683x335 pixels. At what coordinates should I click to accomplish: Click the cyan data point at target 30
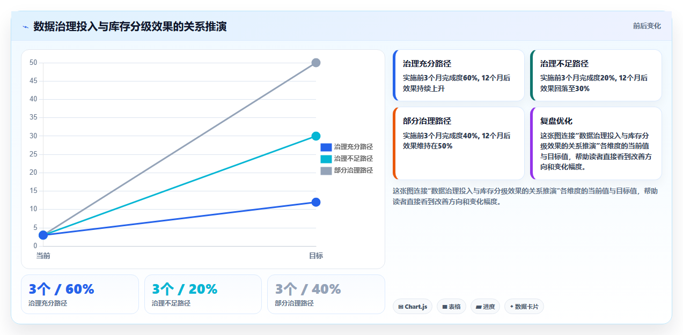(316, 136)
